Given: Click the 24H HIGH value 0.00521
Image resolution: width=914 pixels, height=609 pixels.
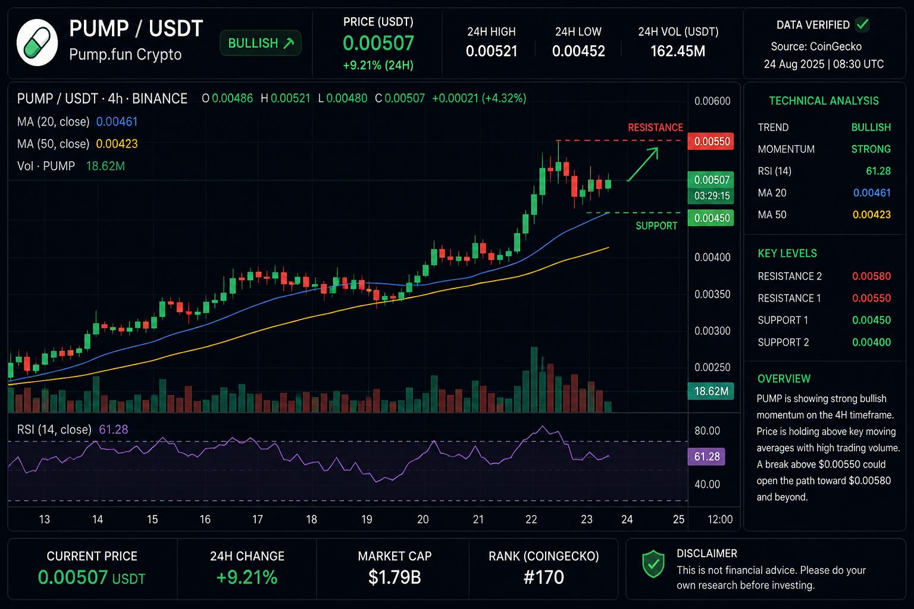Looking at the screenshot, I should click(492, 51).
